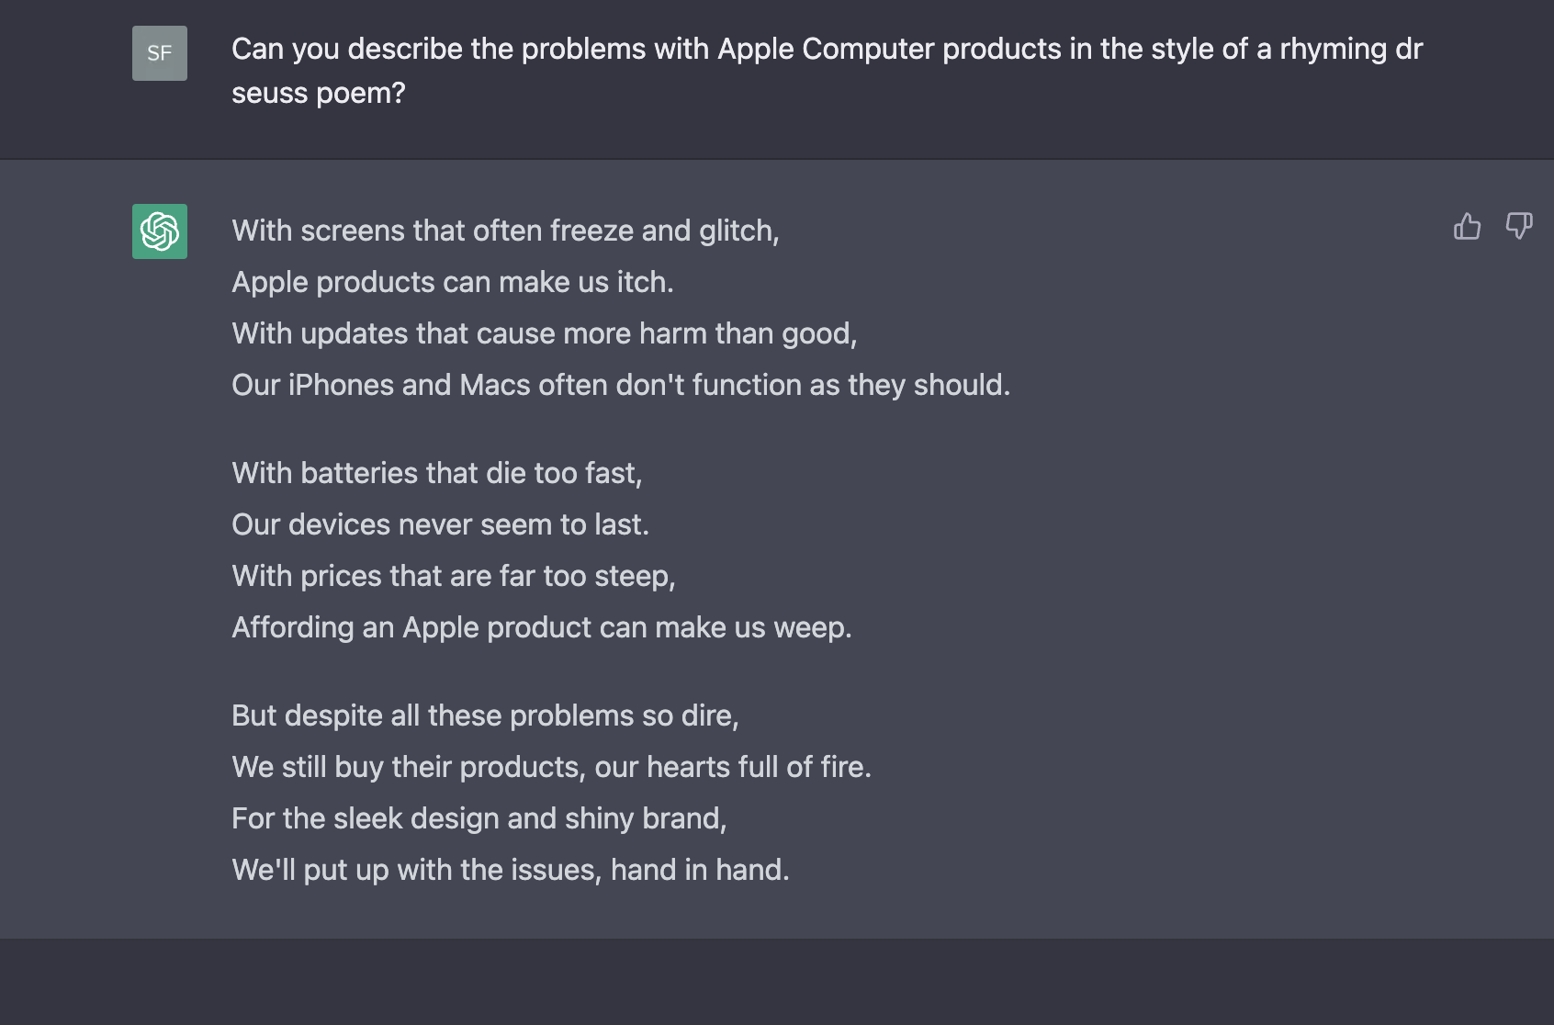This screenshot has height=1025, width=1554.
Task: Select the line "With screens that often freeze and glitch,"
Action: pos(505,231)
